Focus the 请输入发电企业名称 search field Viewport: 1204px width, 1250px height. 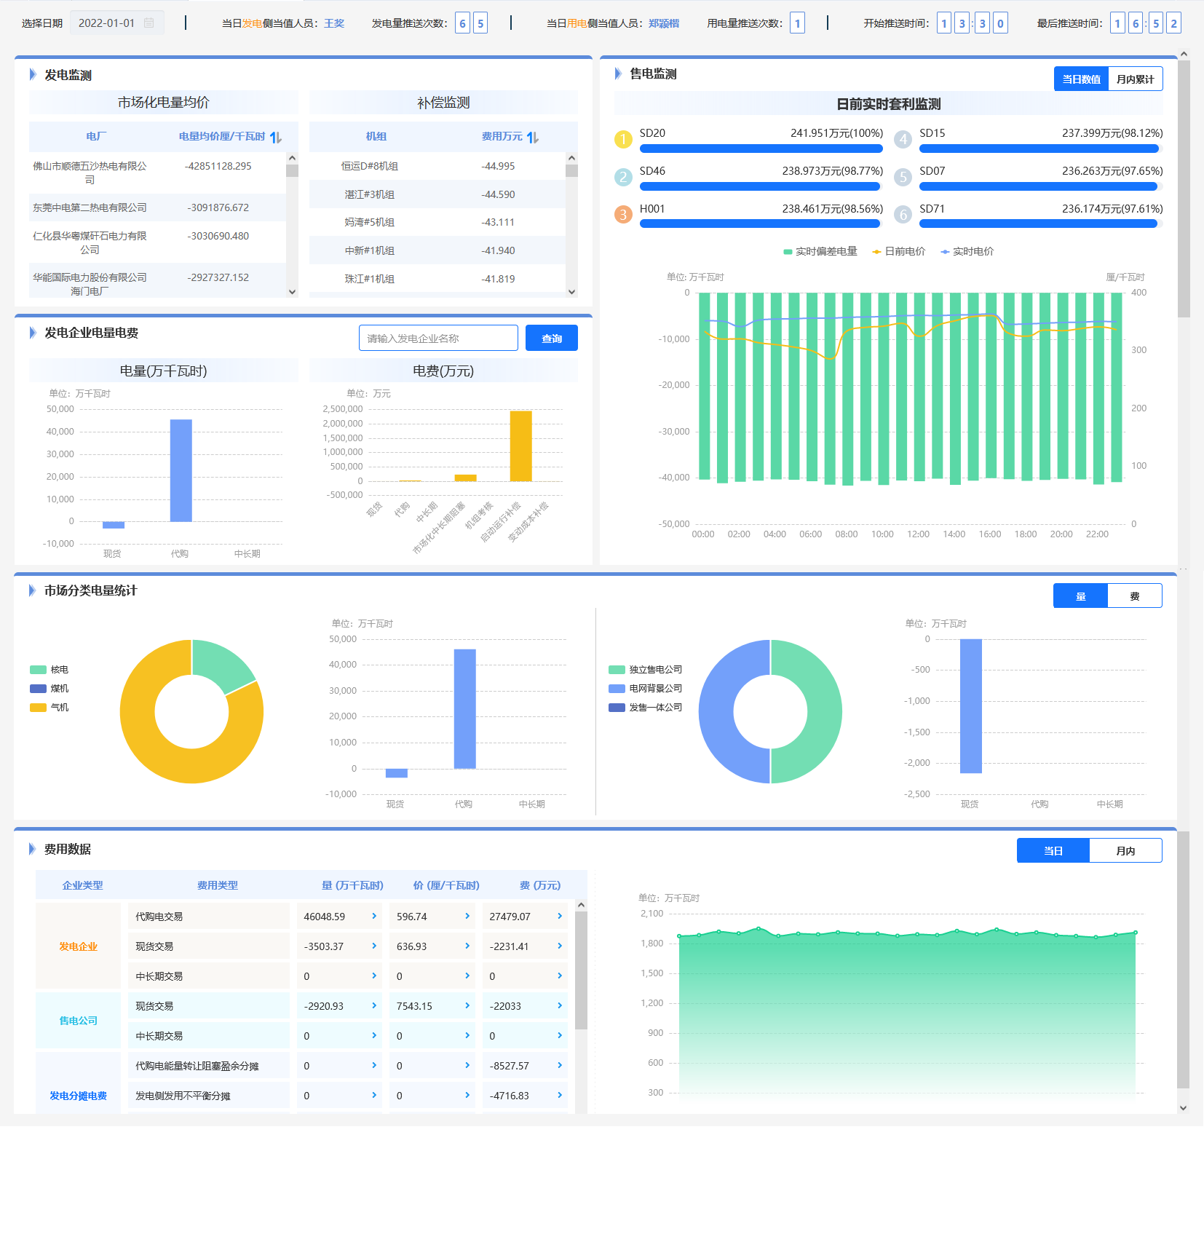[x=438, y=339]
